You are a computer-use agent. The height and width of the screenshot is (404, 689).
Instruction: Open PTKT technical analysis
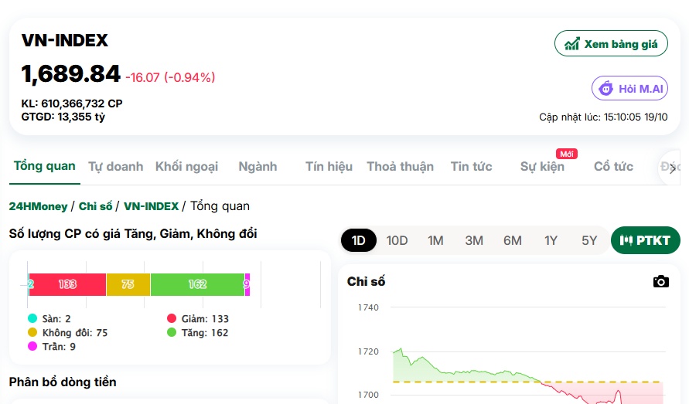646,240
